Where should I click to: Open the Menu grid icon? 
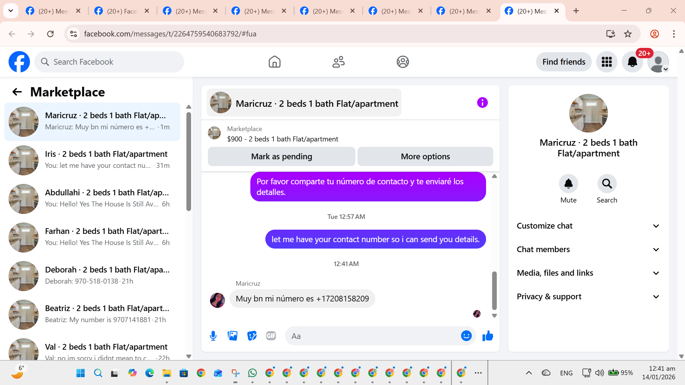tap(606, 62)
